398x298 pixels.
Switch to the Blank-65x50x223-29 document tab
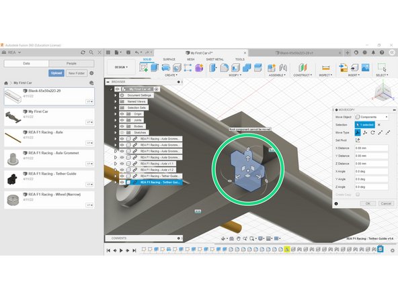pyautogui.click(x=294, y=53)
